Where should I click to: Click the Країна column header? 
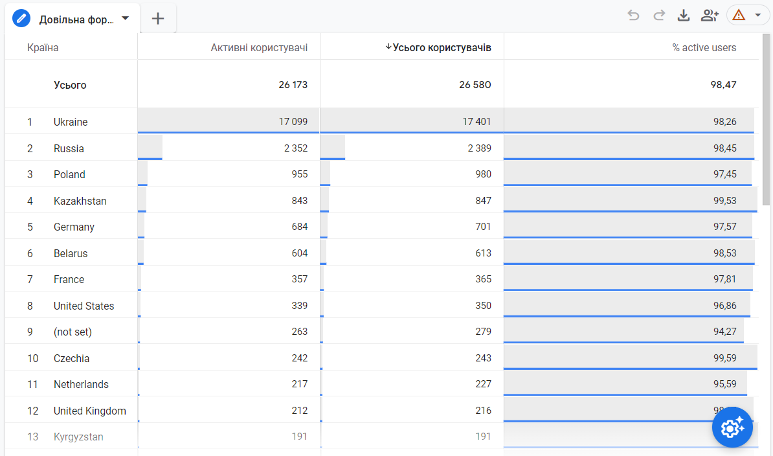pyautogui.click(x=43, y=47)
